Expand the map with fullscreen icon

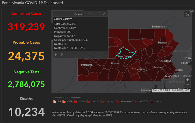point(192,11)
